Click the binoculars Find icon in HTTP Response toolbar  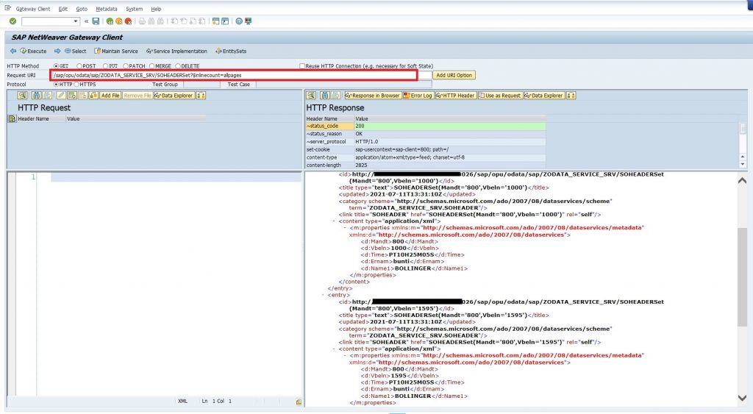coord(325,95)
